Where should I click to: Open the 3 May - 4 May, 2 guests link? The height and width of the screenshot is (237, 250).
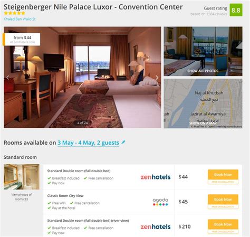point(88,143)
